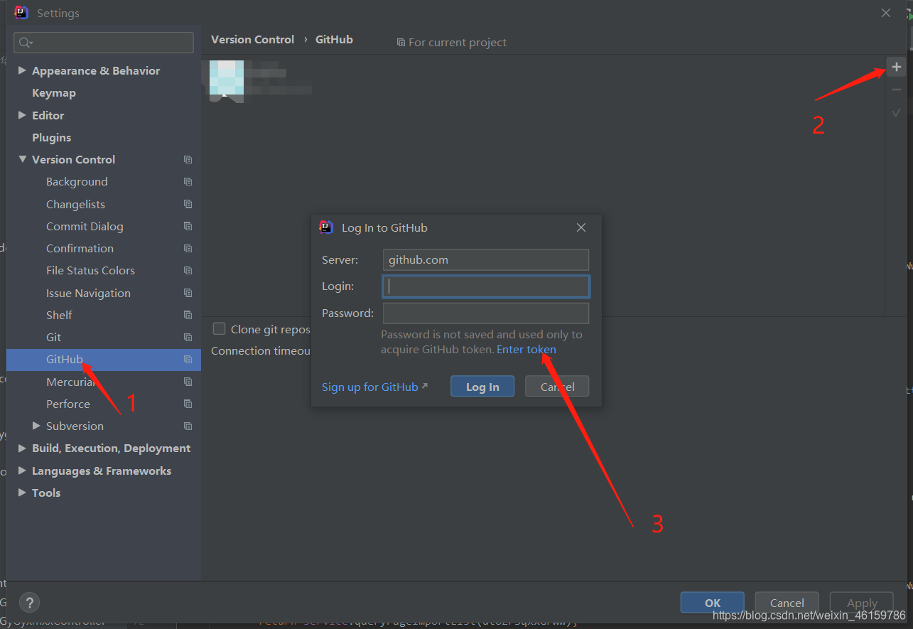Image resolution: width=913 pixels, height=629 pixels.
Task: Click project-level icon beside Mercurial row
Action: (x=188, y=382)
